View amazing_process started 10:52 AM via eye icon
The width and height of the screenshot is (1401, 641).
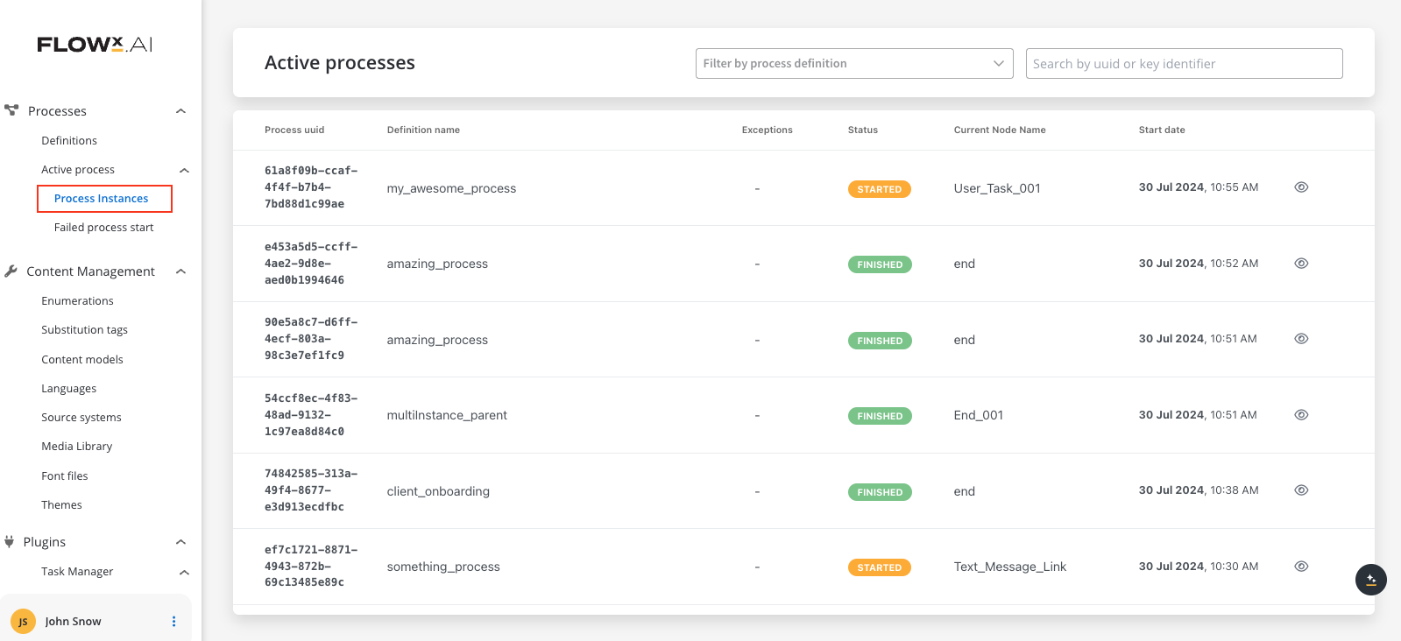point(1301,264)
